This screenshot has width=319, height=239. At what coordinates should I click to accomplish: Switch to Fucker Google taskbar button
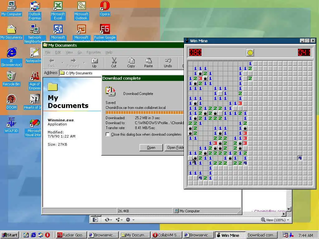[x=71, y=235]
